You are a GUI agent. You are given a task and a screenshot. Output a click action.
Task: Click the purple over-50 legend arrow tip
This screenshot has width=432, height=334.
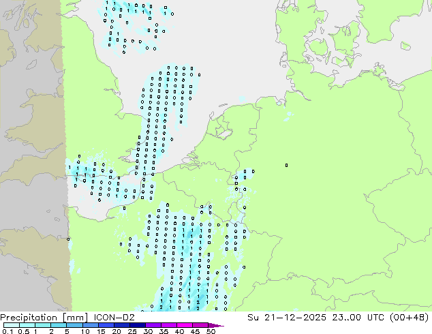tap(216, 325)
